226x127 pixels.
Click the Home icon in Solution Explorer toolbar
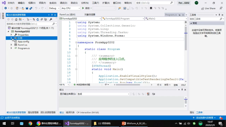coord(16,19)
